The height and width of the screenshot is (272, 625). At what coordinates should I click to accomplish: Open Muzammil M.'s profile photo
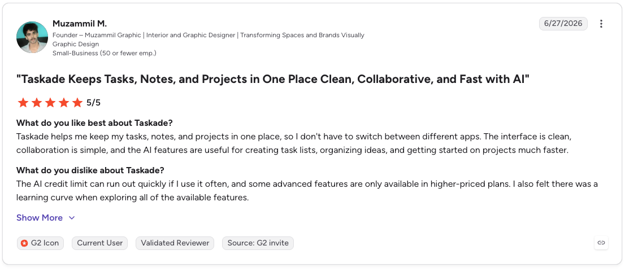[x=32, y=37]
